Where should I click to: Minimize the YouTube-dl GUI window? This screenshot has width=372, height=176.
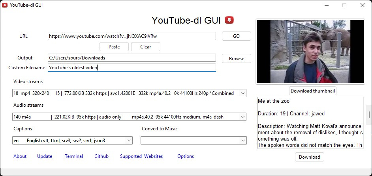pos(327,5)
